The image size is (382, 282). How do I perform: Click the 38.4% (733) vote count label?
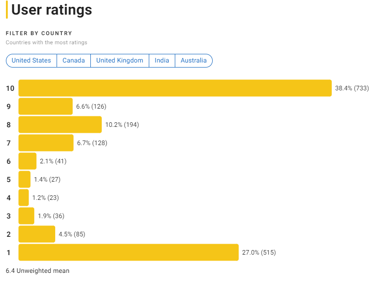coord(352,88)
